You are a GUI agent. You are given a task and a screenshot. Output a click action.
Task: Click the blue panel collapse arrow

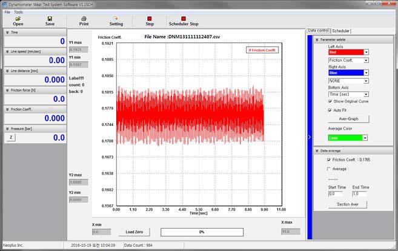[310, 138]
